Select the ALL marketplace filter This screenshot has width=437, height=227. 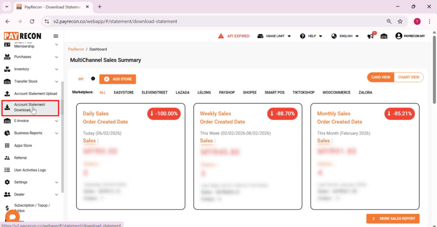[102, 93]
